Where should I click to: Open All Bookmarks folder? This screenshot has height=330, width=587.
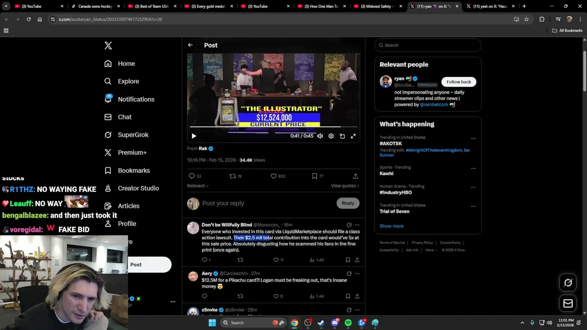tap(567, 31)
